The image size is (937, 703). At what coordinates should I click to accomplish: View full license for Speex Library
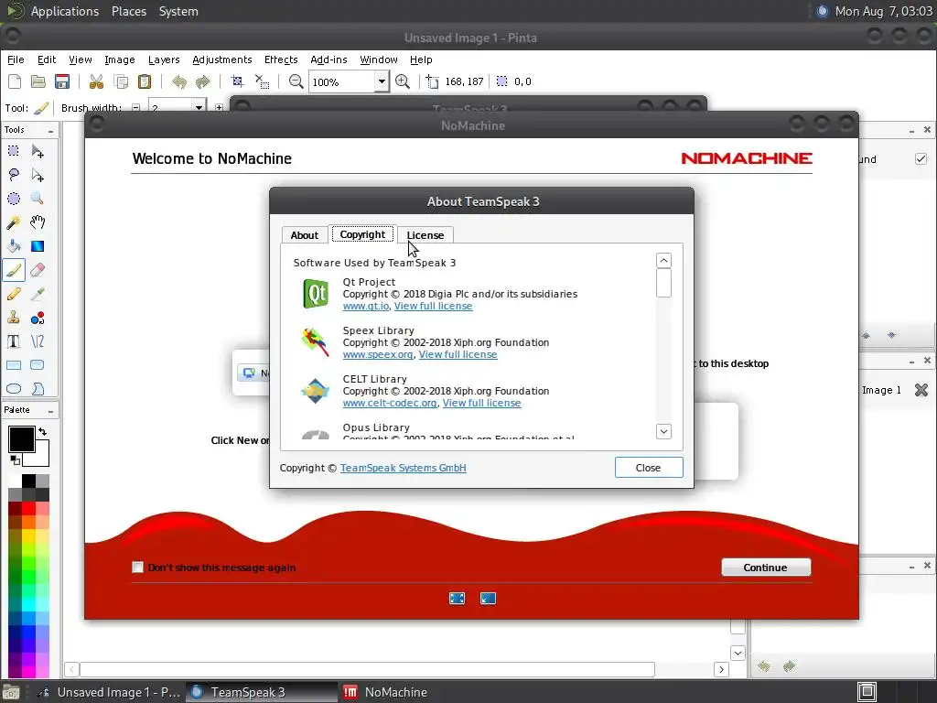click(458, 354)
